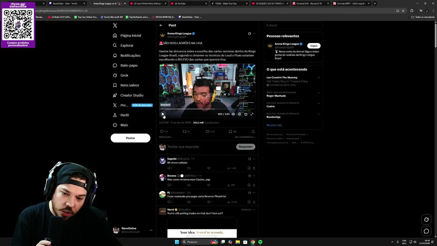
Task: Click the X logo in the sidebar
Action: point(115,26)
